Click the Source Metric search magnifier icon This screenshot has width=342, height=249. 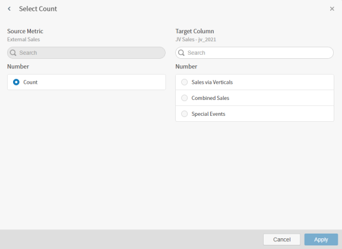pos(13,53)
